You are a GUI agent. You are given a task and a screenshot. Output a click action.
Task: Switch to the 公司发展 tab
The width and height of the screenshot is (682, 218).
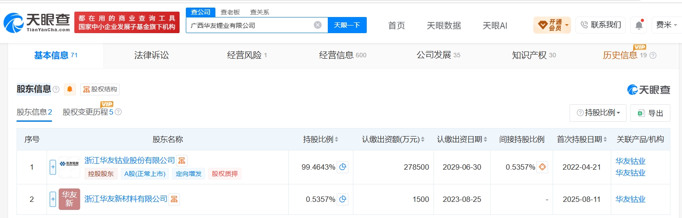coord(438,56)
